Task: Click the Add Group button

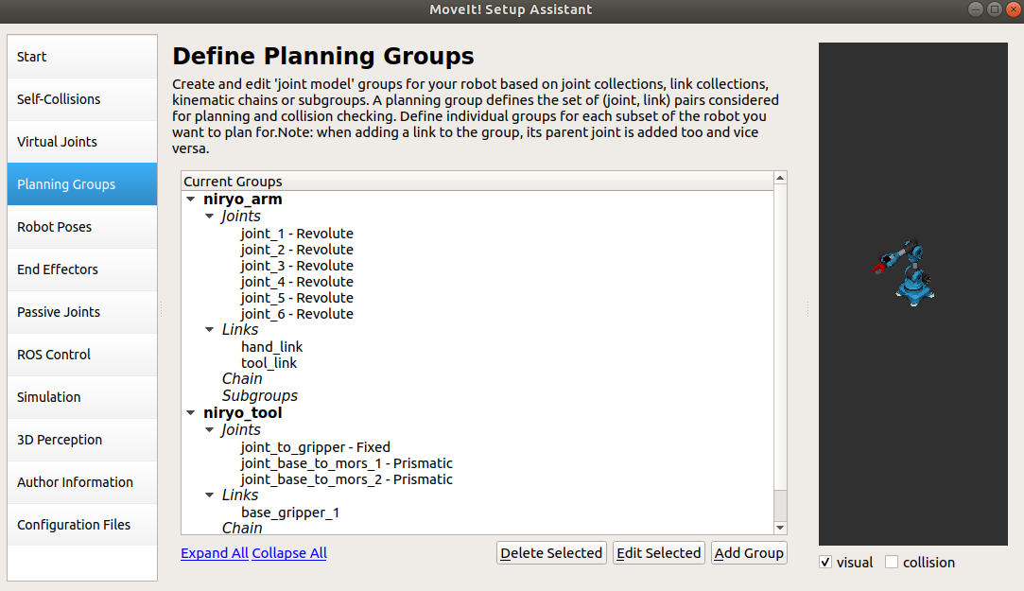Action: [x=749, y=553]
